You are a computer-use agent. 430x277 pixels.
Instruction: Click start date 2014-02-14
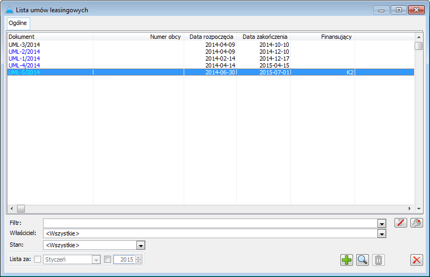(x=220, y=58)
